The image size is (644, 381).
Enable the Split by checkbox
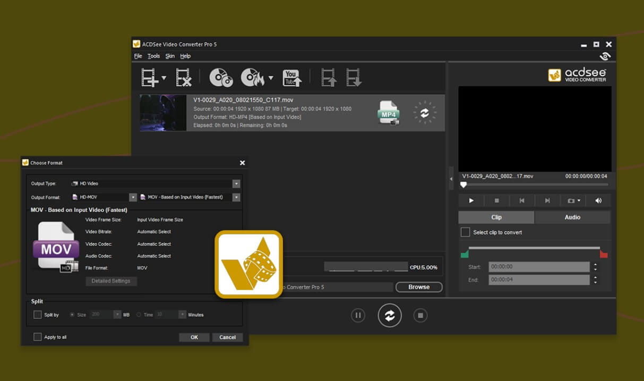[37, 315]
